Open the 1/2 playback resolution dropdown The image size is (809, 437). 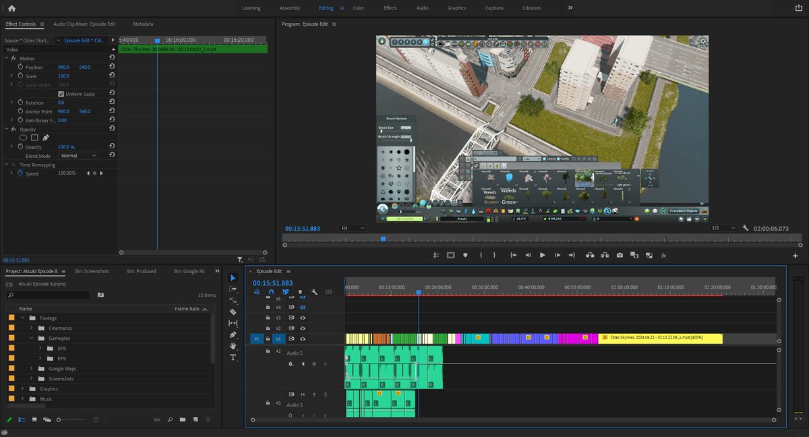point(725,228)
